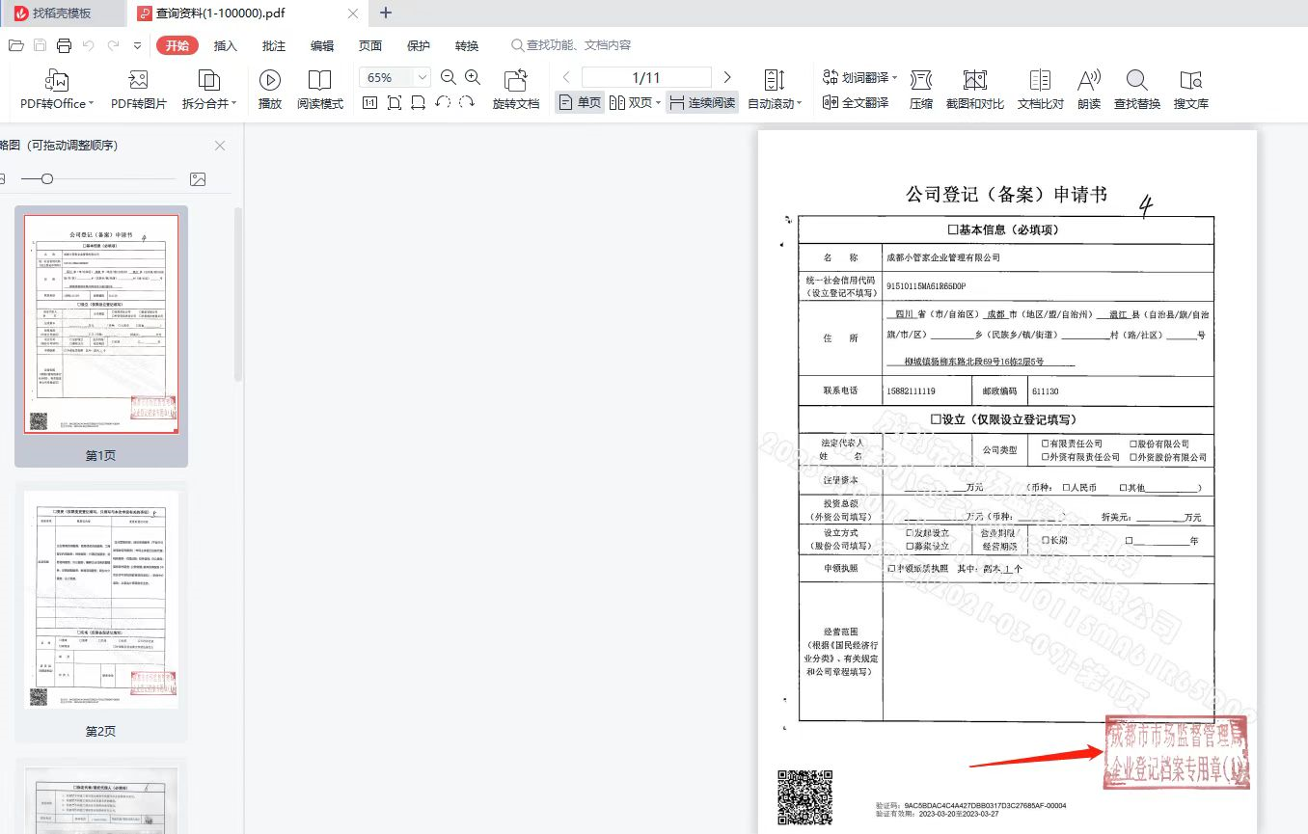Click the zoom in magnifier icon
Image resolution: width=1308 pixels, height=834 pixels.
[x=473, y=77]
